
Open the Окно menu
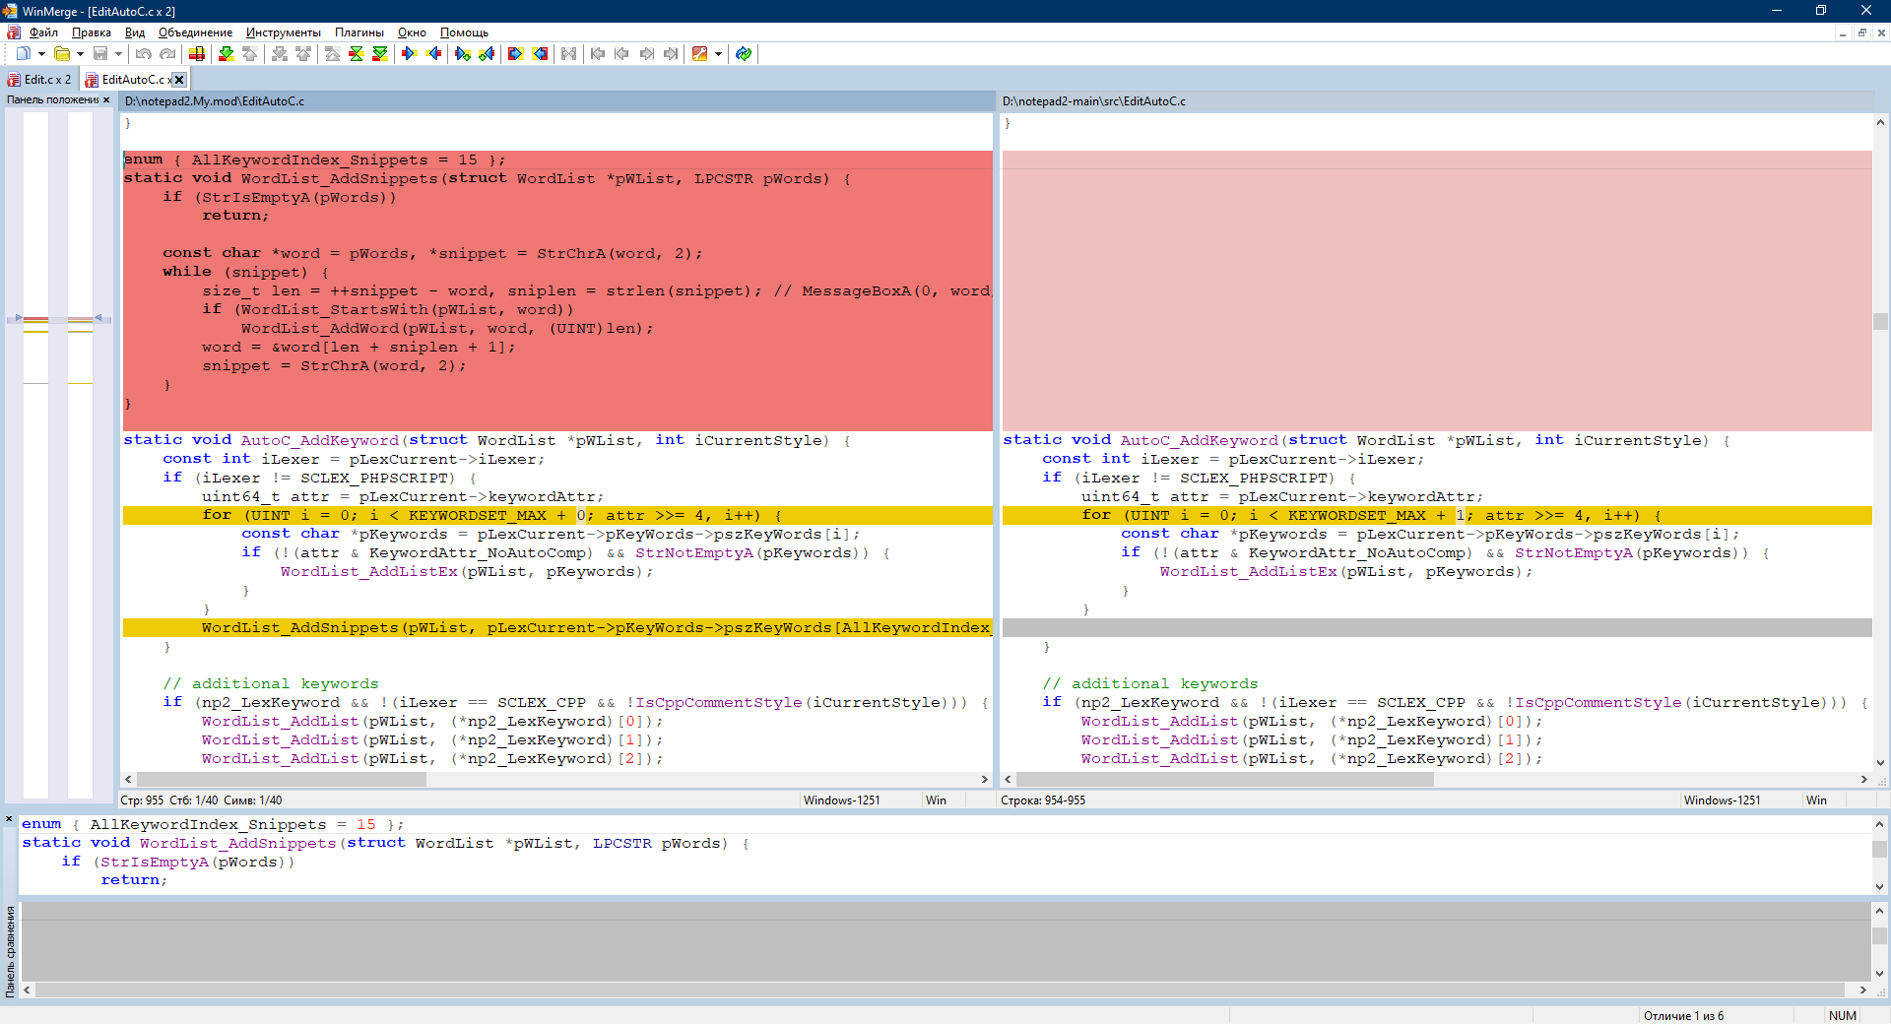tap(412, 32)
